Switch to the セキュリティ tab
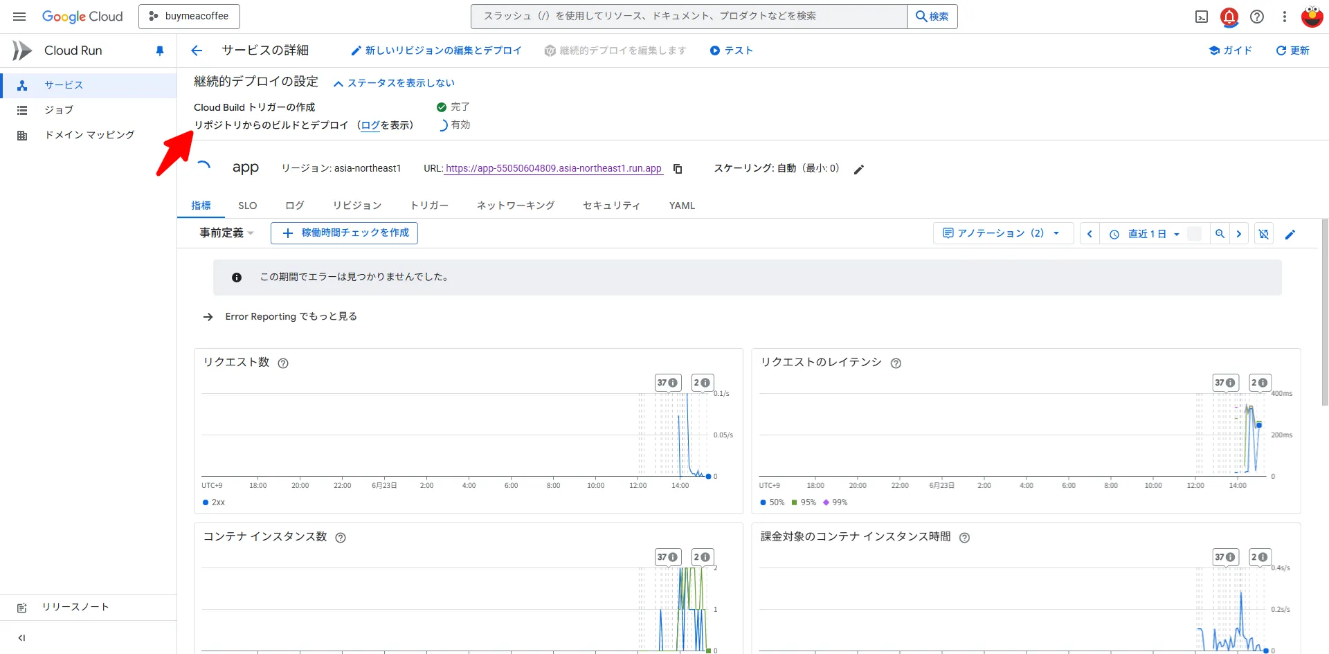 (x=612, y=206)
